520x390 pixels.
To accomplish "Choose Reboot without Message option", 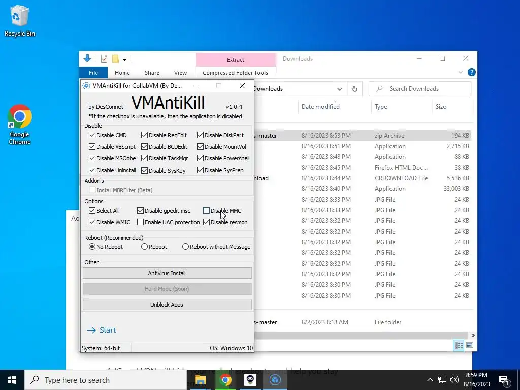I will (185, 247).
